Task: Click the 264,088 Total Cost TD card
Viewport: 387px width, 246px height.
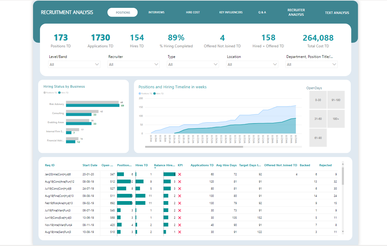Action: click(318, 41)
